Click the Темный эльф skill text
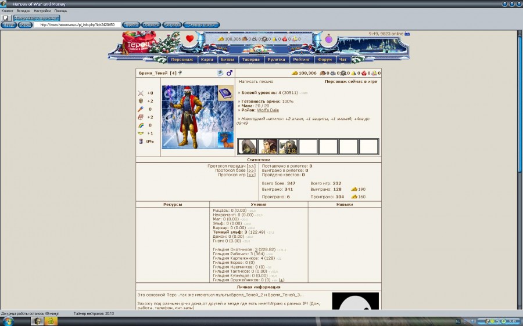This screenshot has width=523, height=326. point(239,232)
